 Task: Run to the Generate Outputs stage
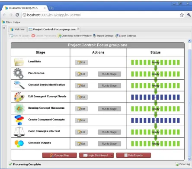coord(109,144)
